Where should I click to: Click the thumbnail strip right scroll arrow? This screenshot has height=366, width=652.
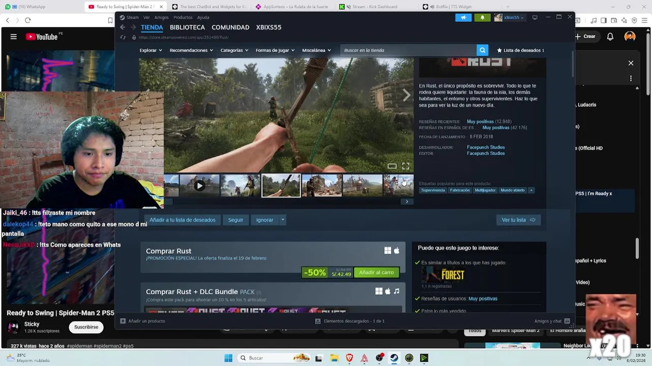pos(407,202)
